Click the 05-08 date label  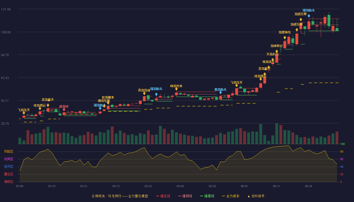[180, 186]
